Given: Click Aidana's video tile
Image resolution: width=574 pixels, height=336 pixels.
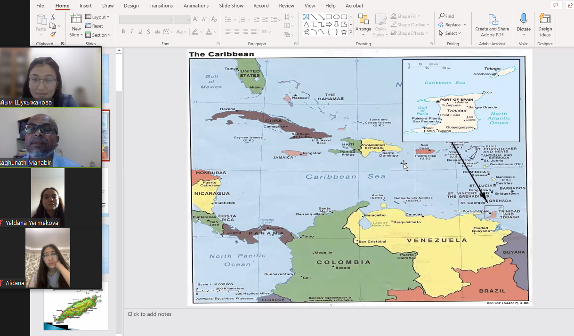Looking at the screenshot, I should click(50, 258).
